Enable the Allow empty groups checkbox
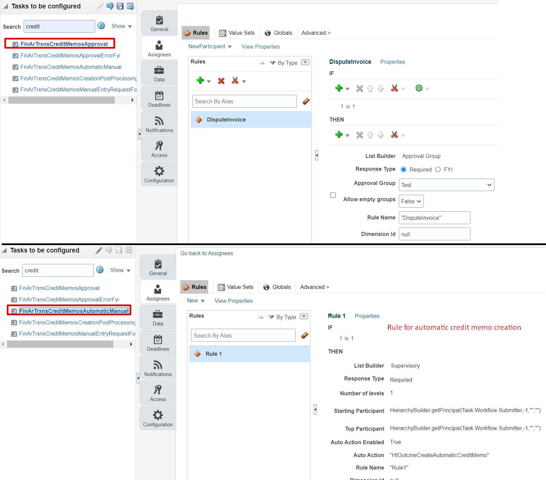546x480 pixels. pos(333,195)
